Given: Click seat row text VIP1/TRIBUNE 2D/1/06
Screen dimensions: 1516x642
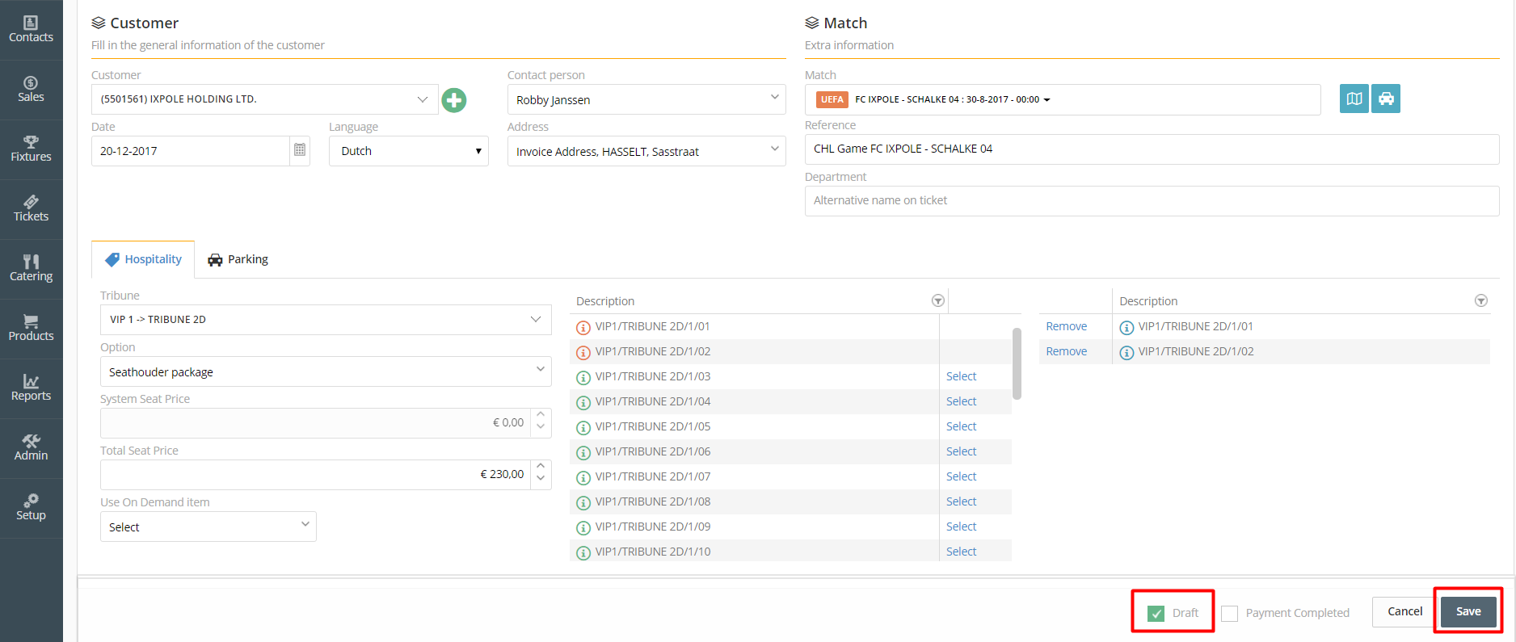Looking at the screenshot, I should [x=653, y=451].
